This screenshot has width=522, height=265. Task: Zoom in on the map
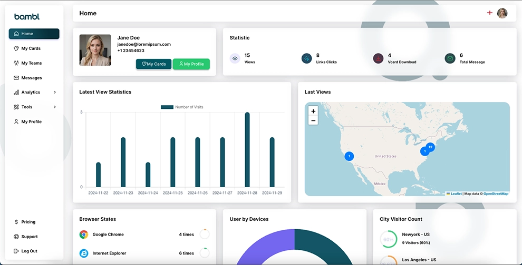[x=313, y=111]
